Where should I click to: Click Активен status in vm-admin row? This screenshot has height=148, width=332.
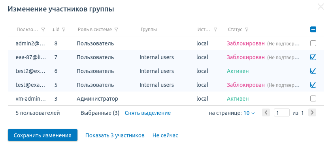pos(238,99)
